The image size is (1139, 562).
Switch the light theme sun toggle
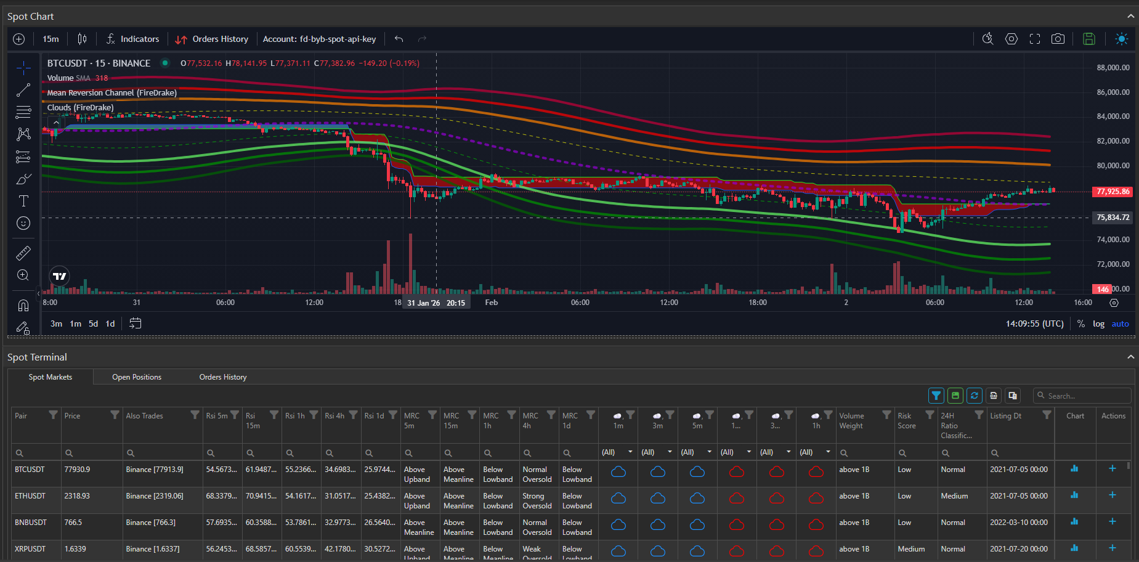(1122, 39)
